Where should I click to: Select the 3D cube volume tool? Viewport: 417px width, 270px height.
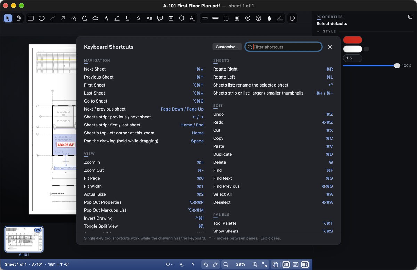(259, 18)
